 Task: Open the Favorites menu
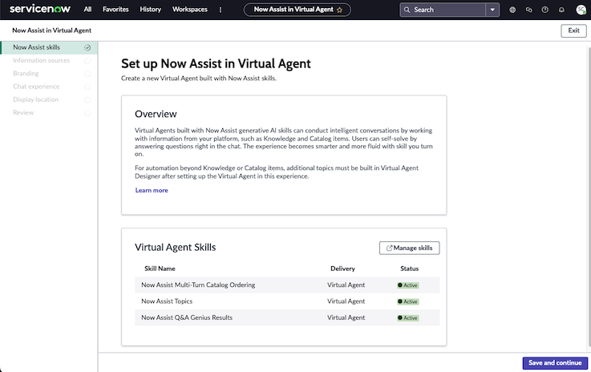point(115,10)
